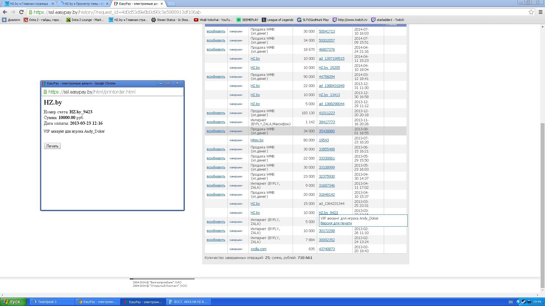Open http://www.twitch.tv bookmark
The height and width of the screenshot is (306, 545).
pos(350,20)
